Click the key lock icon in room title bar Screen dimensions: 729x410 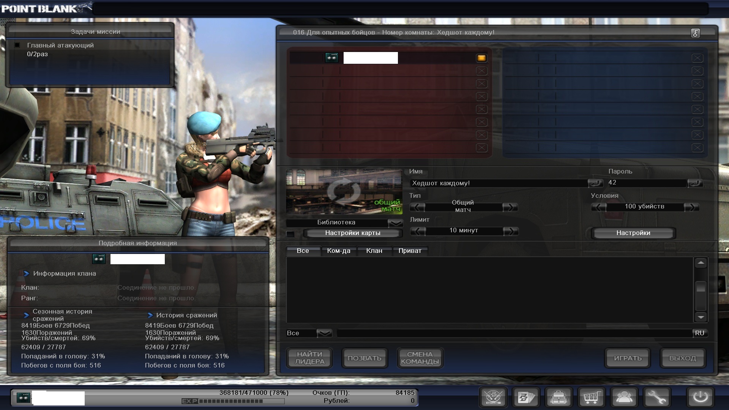point(695,33)
